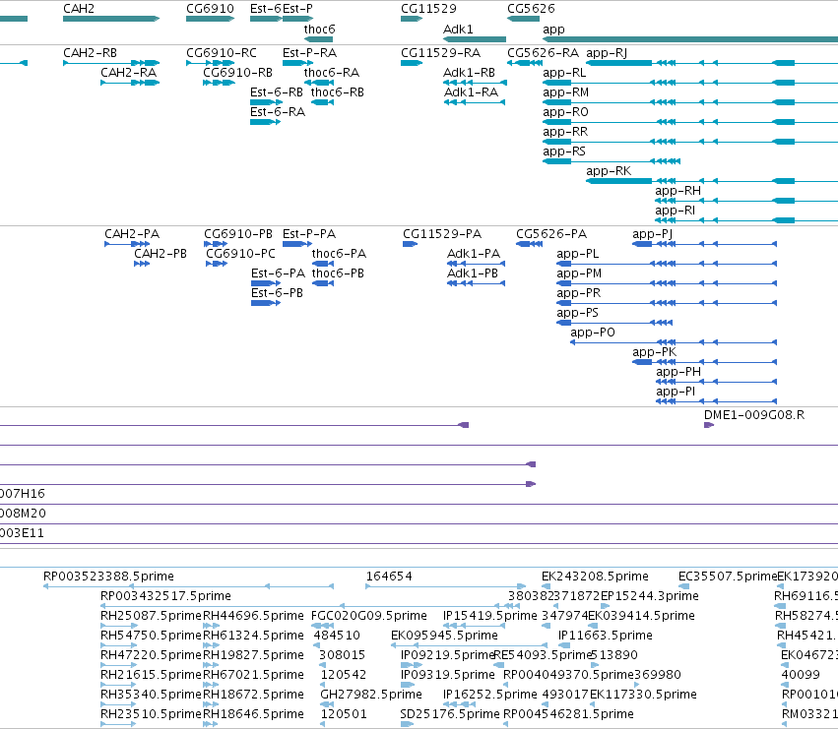Select the 164654 EST feature
Screen dimensions: 838x729
tap(445, 586)
